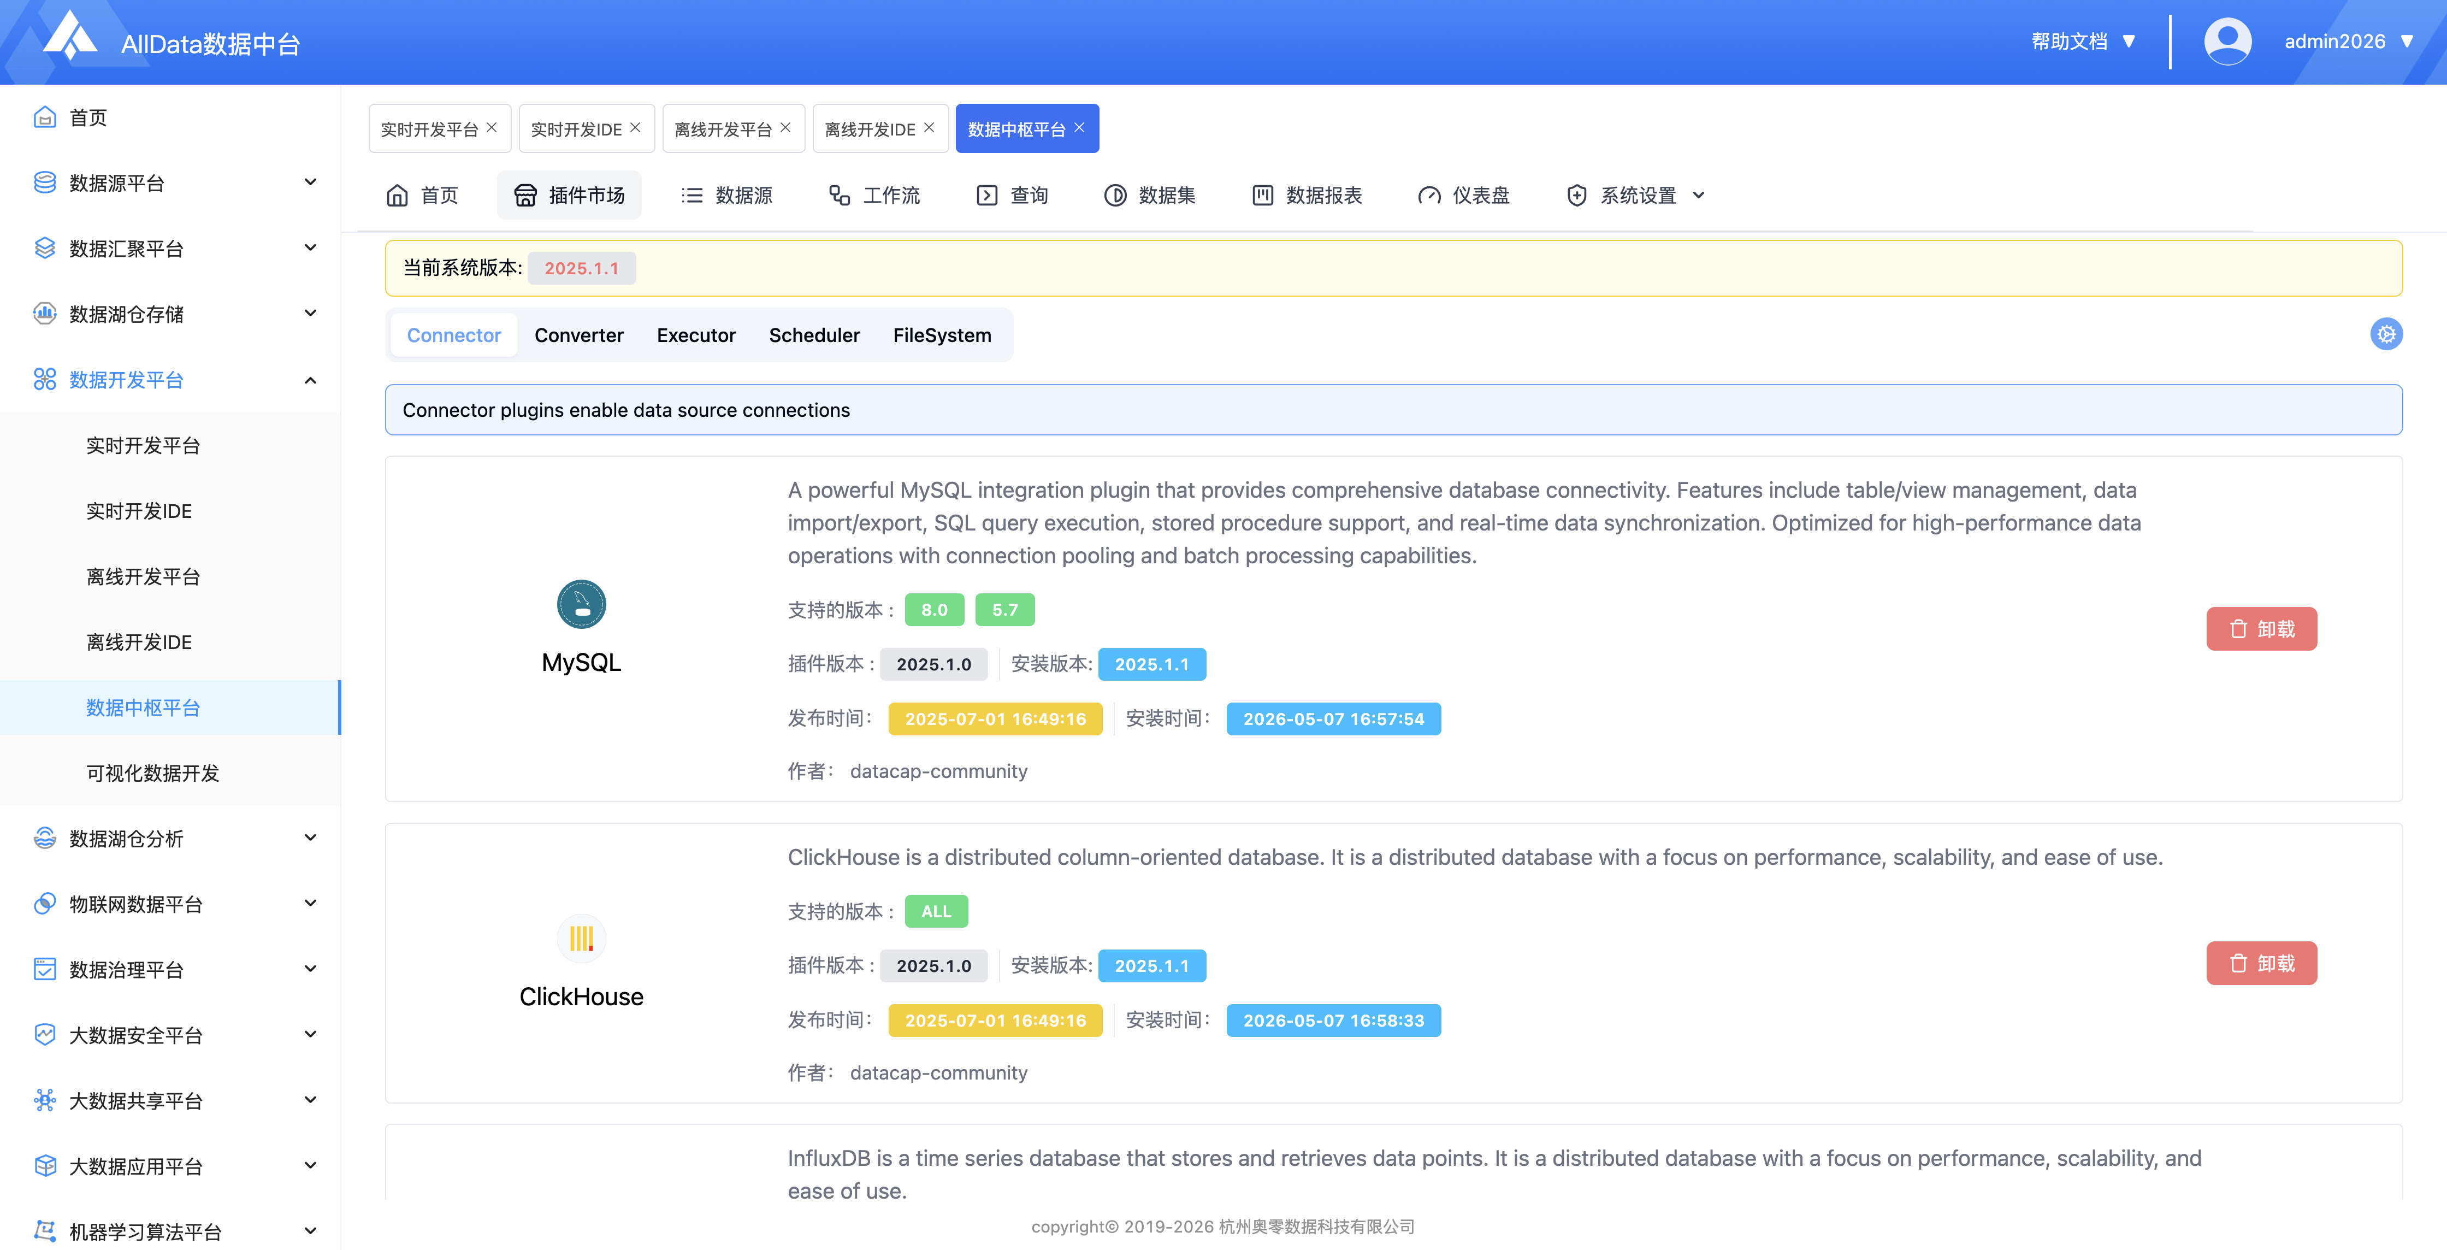2447x1250 pixels.
Task: Click the 机器学习算法平台 icon
Action: coord(45,1231)
